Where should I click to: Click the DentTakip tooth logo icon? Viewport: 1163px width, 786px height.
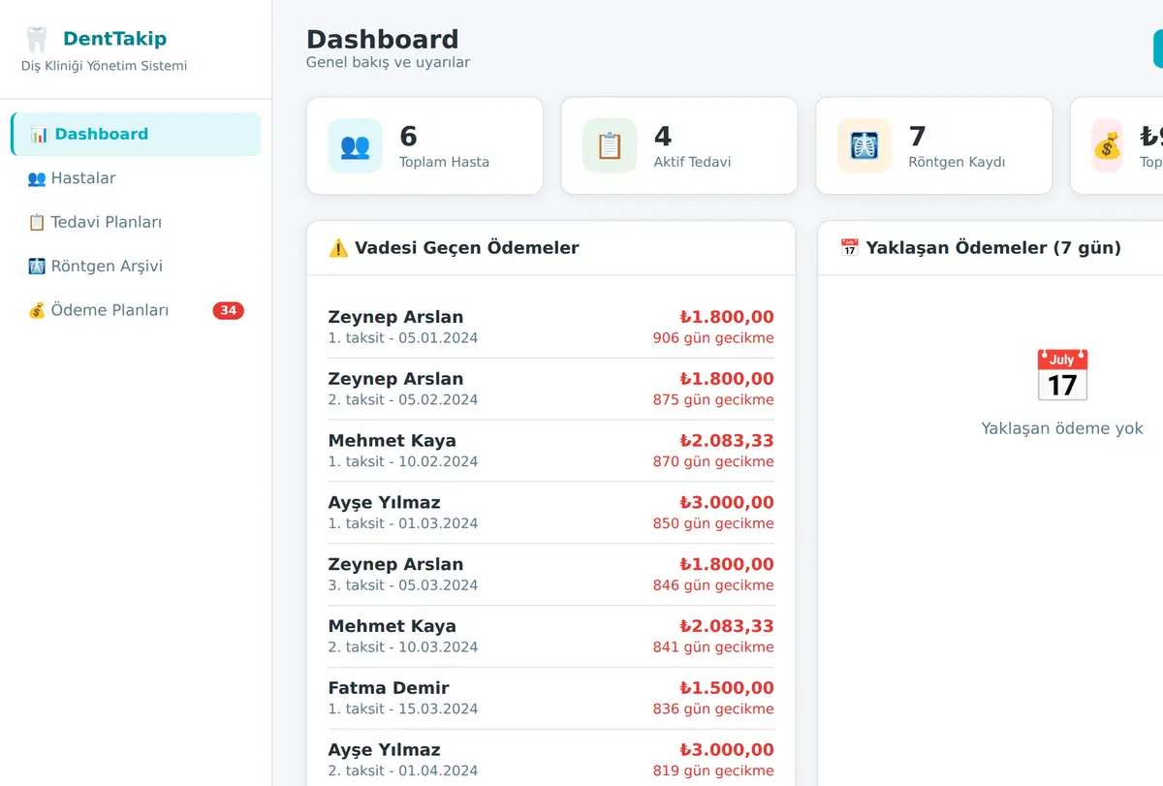pyautogui.click(x=37, y=40)
